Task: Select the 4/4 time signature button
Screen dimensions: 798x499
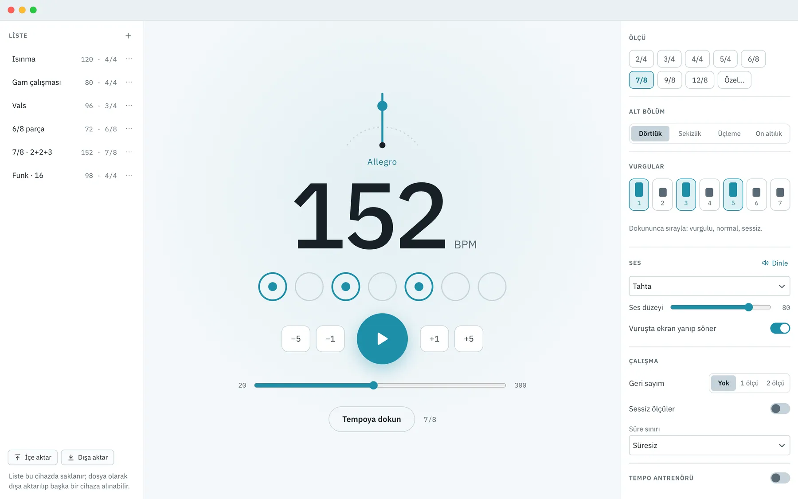Action: pos(697,59)
